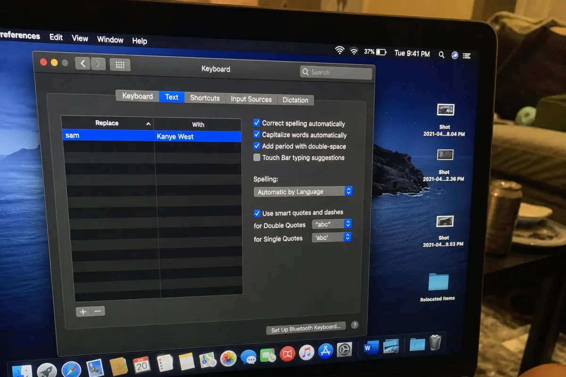This screenshot has width=566, height=377.
Task: Select the 'sam' replacement entry
Action: pyautogui.click(x=72, y=135)
